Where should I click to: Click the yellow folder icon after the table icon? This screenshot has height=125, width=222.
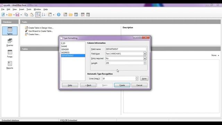point(71,15)
